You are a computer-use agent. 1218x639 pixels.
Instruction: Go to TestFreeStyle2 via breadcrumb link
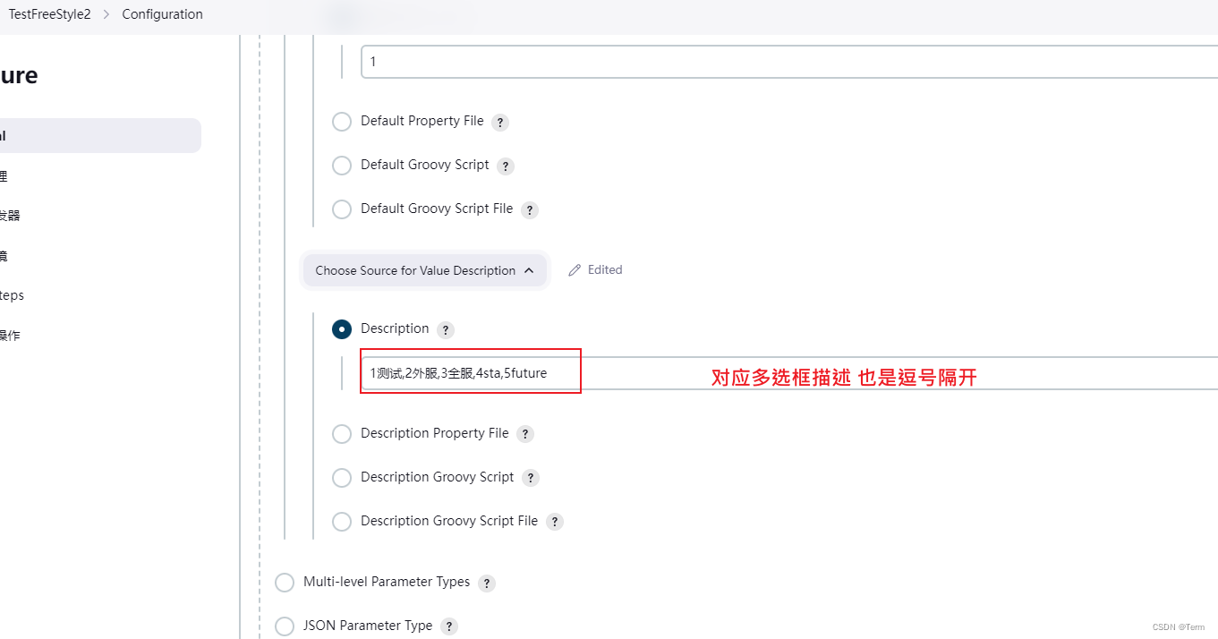click(x=49, y=14)
